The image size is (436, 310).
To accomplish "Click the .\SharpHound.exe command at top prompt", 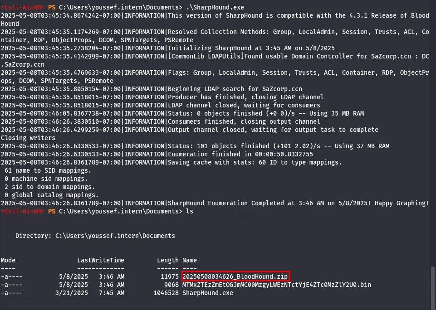I will (x=215, y=8).
